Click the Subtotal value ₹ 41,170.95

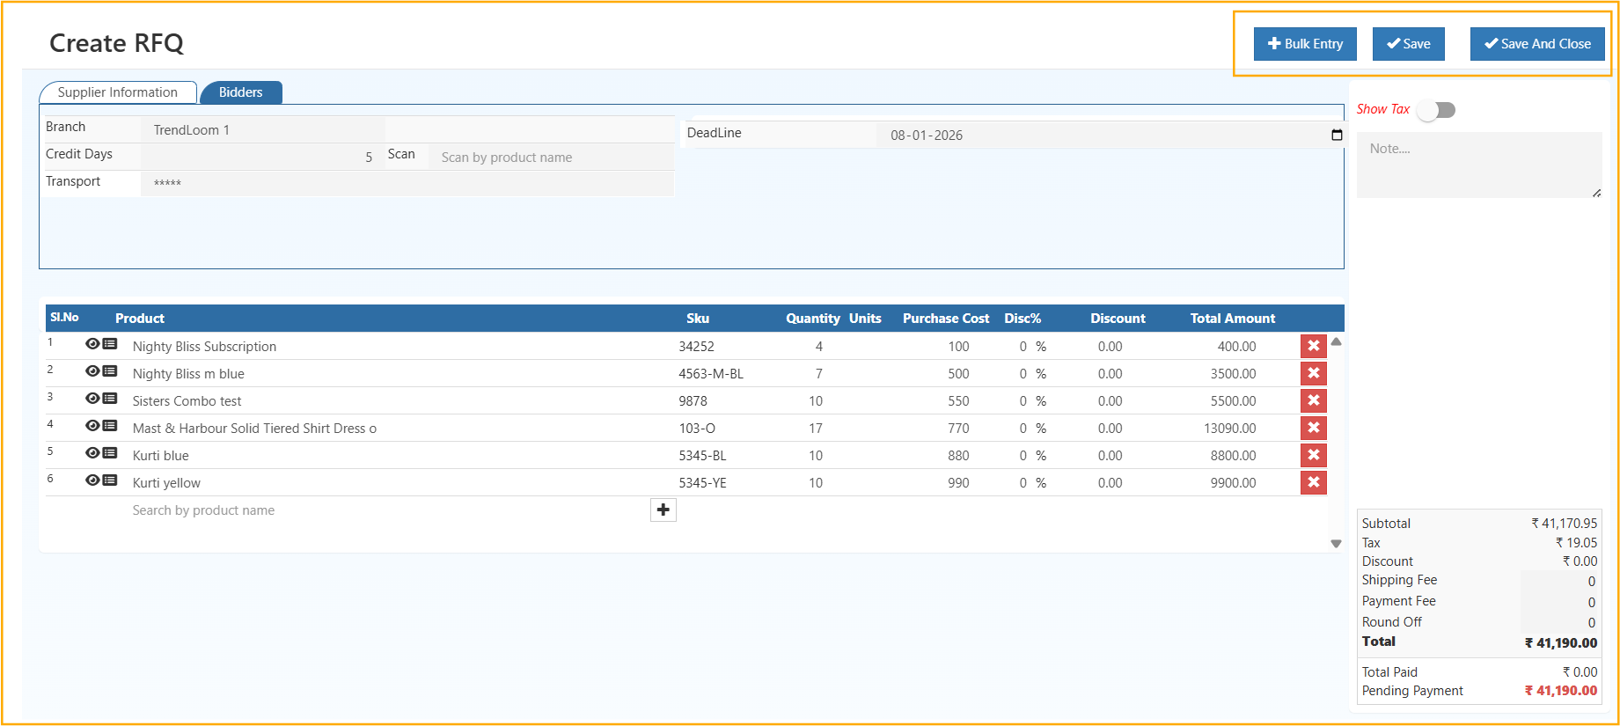pyautogui.click(x=1564, y=524)
